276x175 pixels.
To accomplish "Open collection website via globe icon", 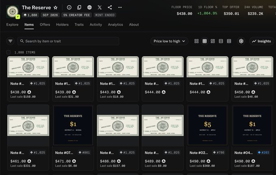I will click(x=89, y=7).
